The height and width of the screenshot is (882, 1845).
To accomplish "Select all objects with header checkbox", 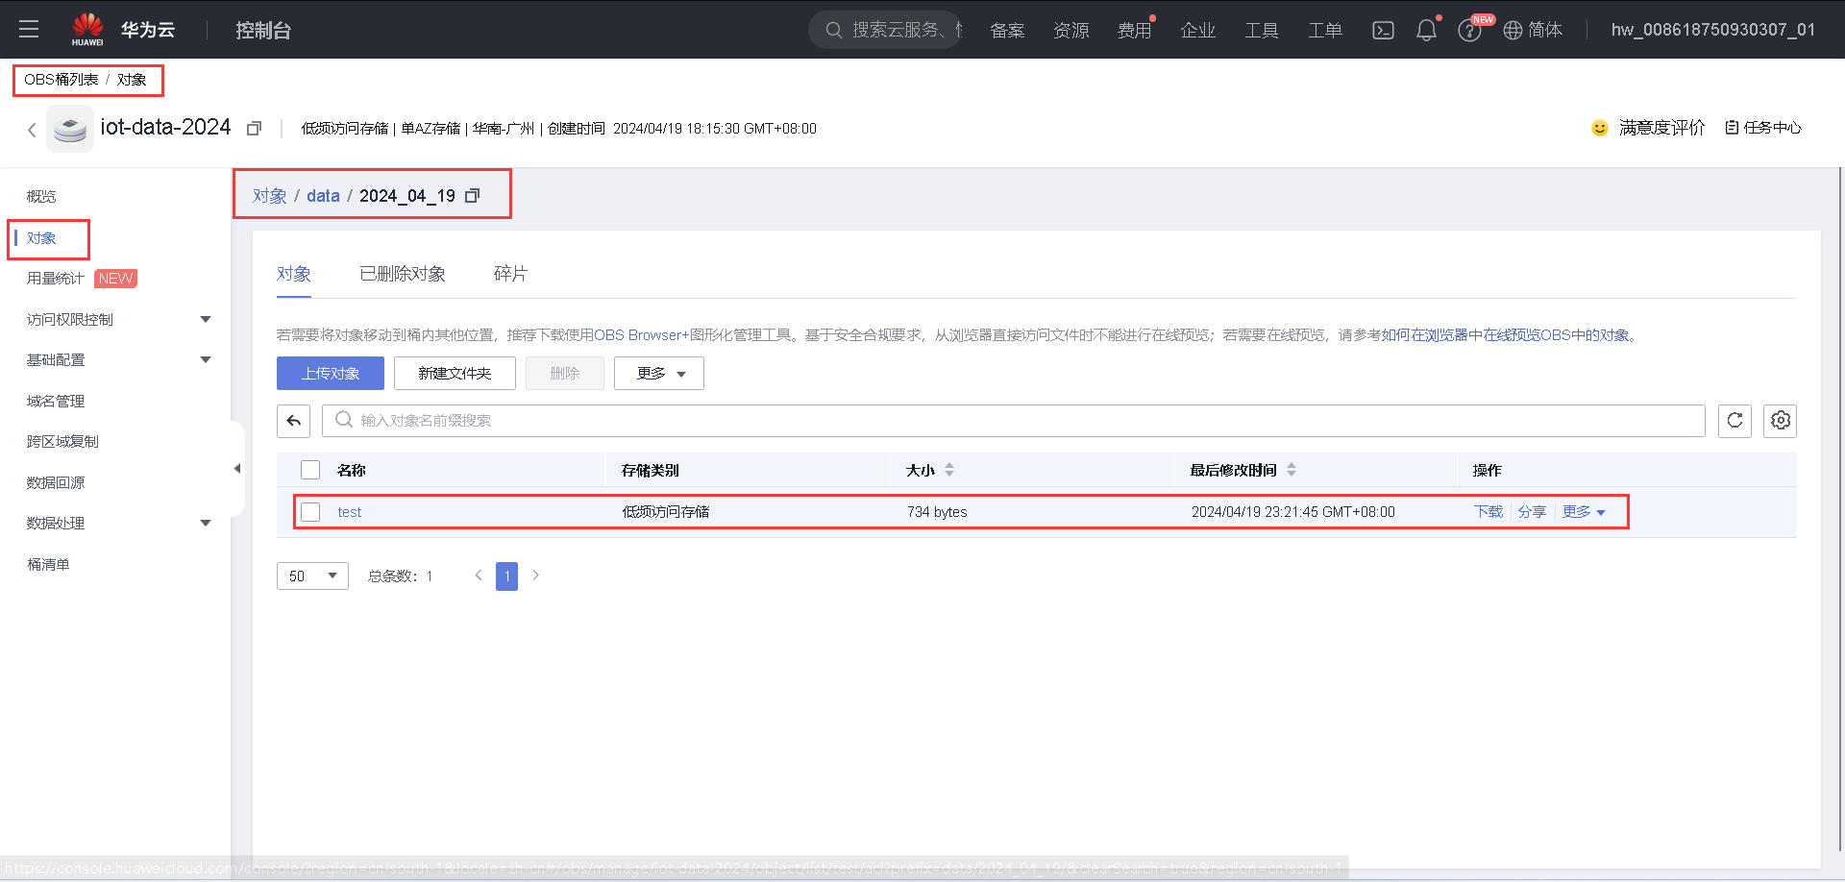I will click(x=309, y=470).
